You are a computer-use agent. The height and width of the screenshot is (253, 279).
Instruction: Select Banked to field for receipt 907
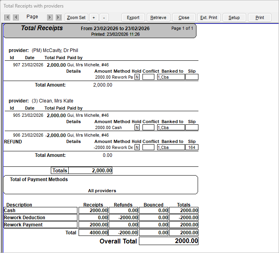(171, 77)
